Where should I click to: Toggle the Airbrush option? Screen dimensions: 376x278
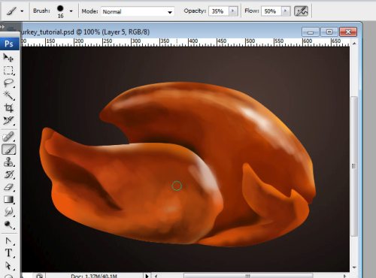coord(301,11)
